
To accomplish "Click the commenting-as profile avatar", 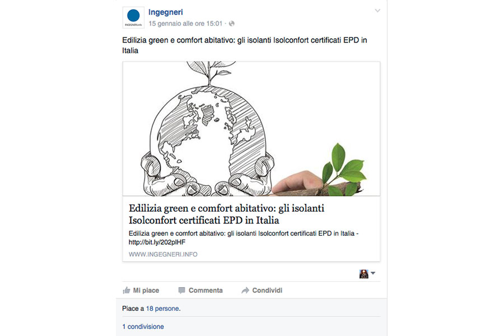I will tap(363, 274).
